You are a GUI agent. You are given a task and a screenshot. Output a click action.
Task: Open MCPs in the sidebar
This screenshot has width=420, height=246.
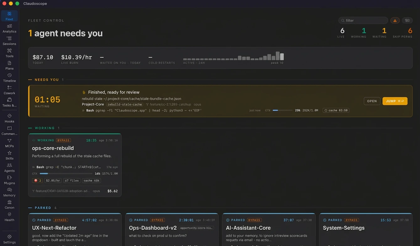[9, 143]
